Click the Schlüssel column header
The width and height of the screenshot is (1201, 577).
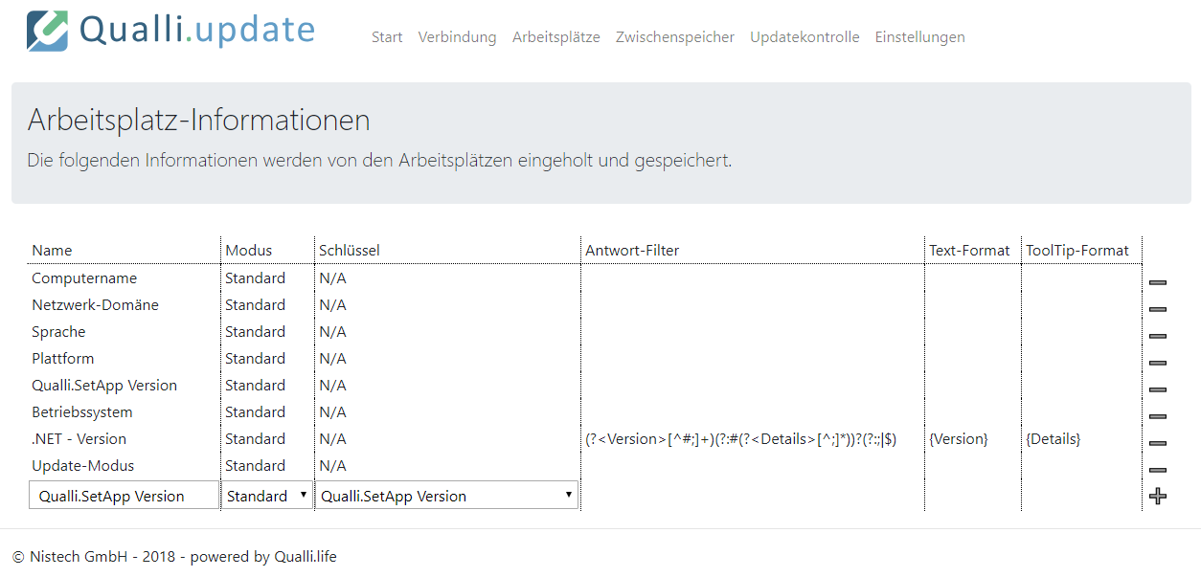coord(350,251)
